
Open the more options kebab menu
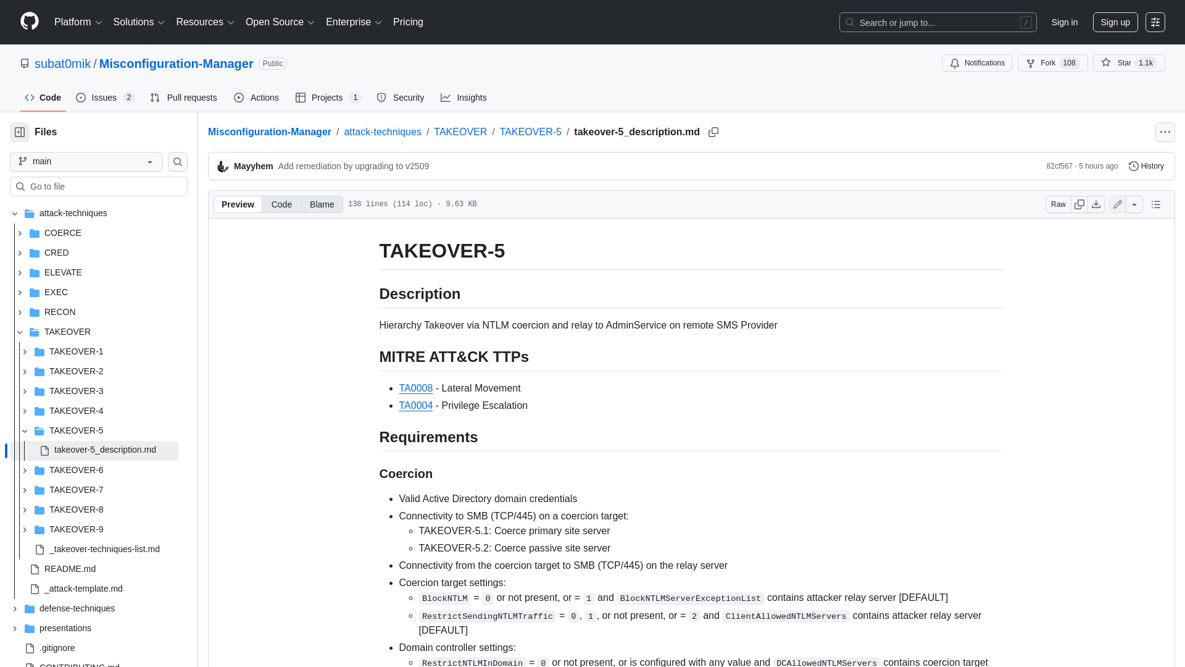[x=1165, y=132]
